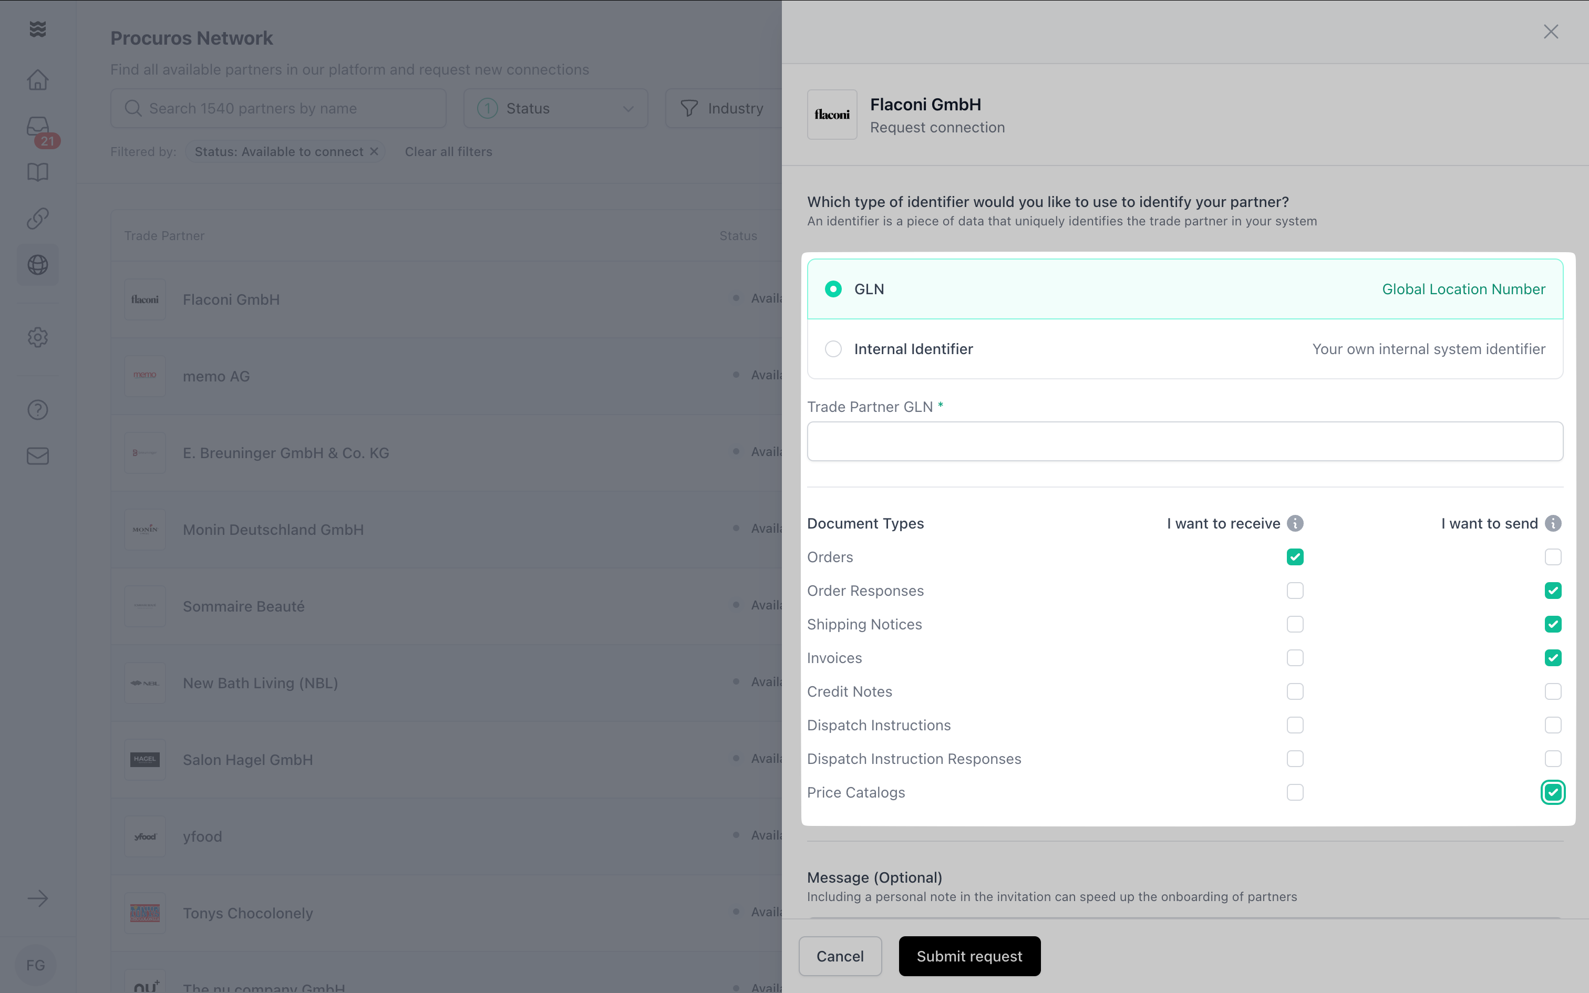
Task: Check receive checkbox for Credit Notes
Action: (1295, 691)
